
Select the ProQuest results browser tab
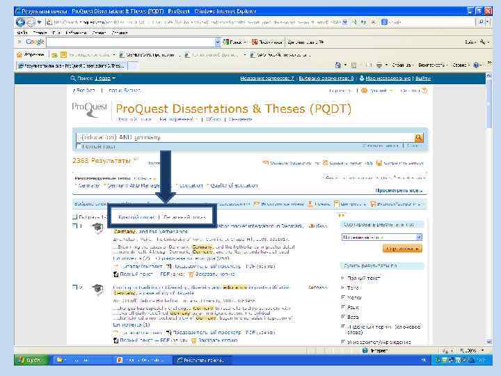point(72,65)
